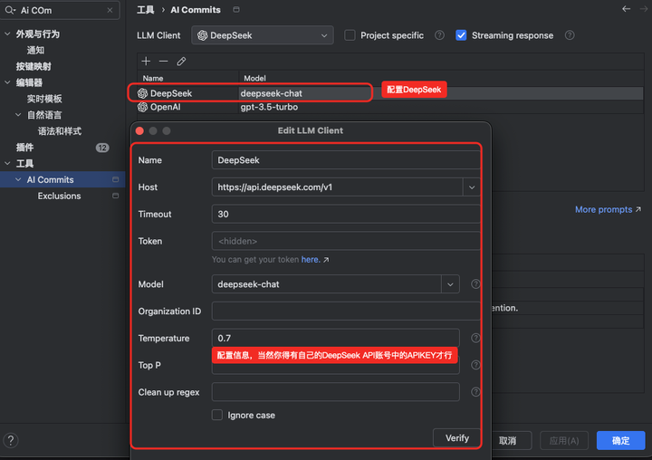Tick the Ignore case checkbox
Screen dimensions: 652x460
[x=217, y=415]
